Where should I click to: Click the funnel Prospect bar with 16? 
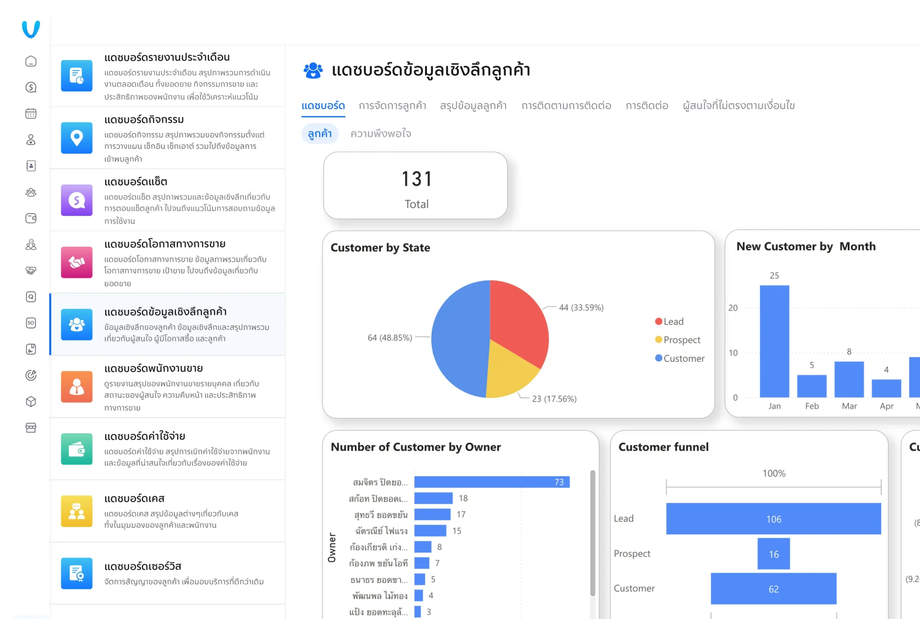[x=773, y=554]
